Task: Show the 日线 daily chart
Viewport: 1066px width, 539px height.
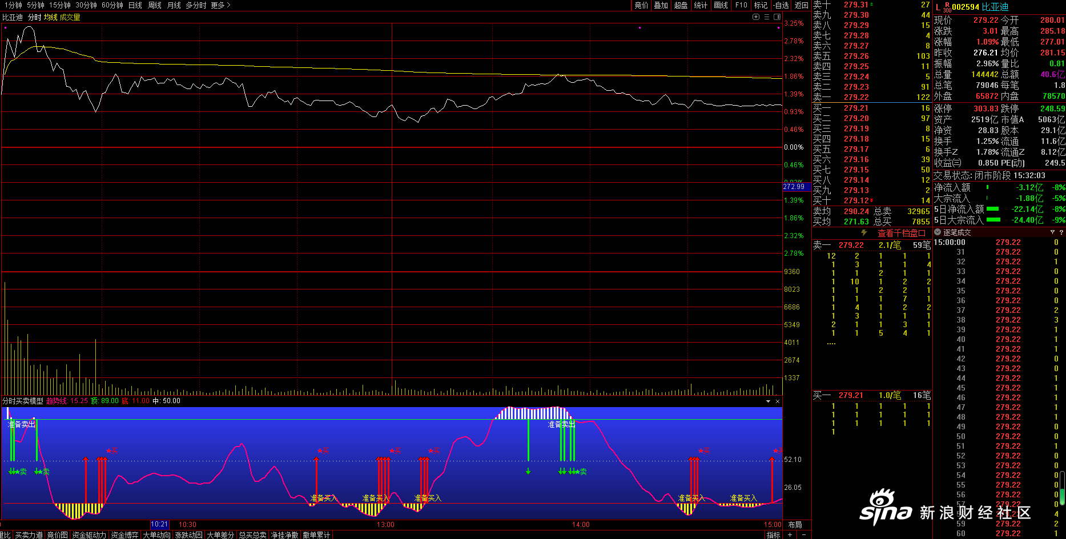Action: [135, 5]
